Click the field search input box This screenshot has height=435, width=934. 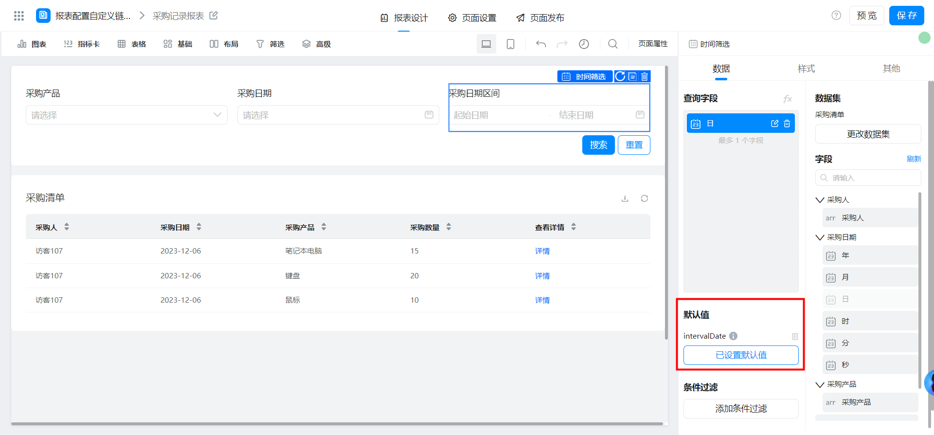point(868,178)
